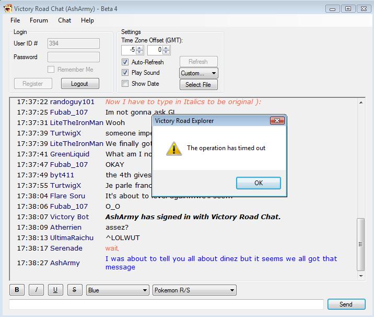Open the Forum menu
The width and height of the screenshot is (374, 317).
39,20
